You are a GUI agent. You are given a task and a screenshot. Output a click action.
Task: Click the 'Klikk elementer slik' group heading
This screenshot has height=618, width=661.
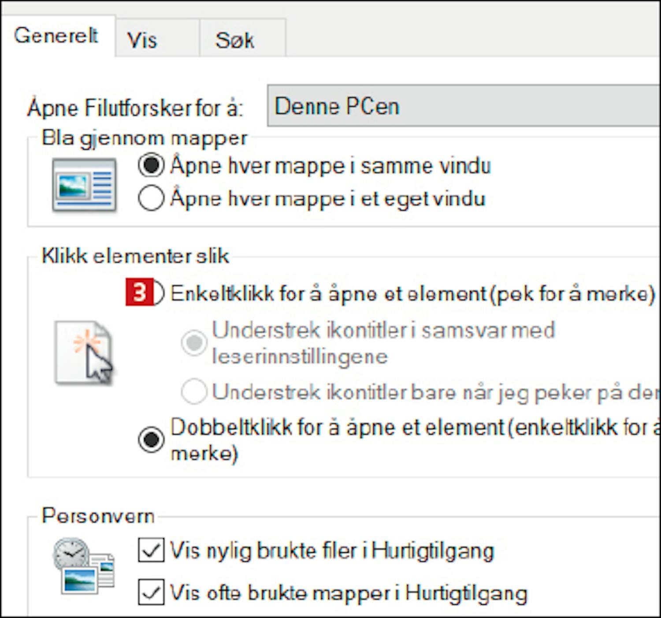click(135, 256)
